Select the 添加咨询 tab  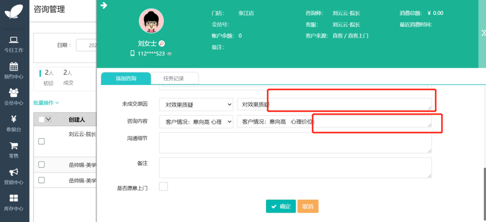(x=126, y=78)
